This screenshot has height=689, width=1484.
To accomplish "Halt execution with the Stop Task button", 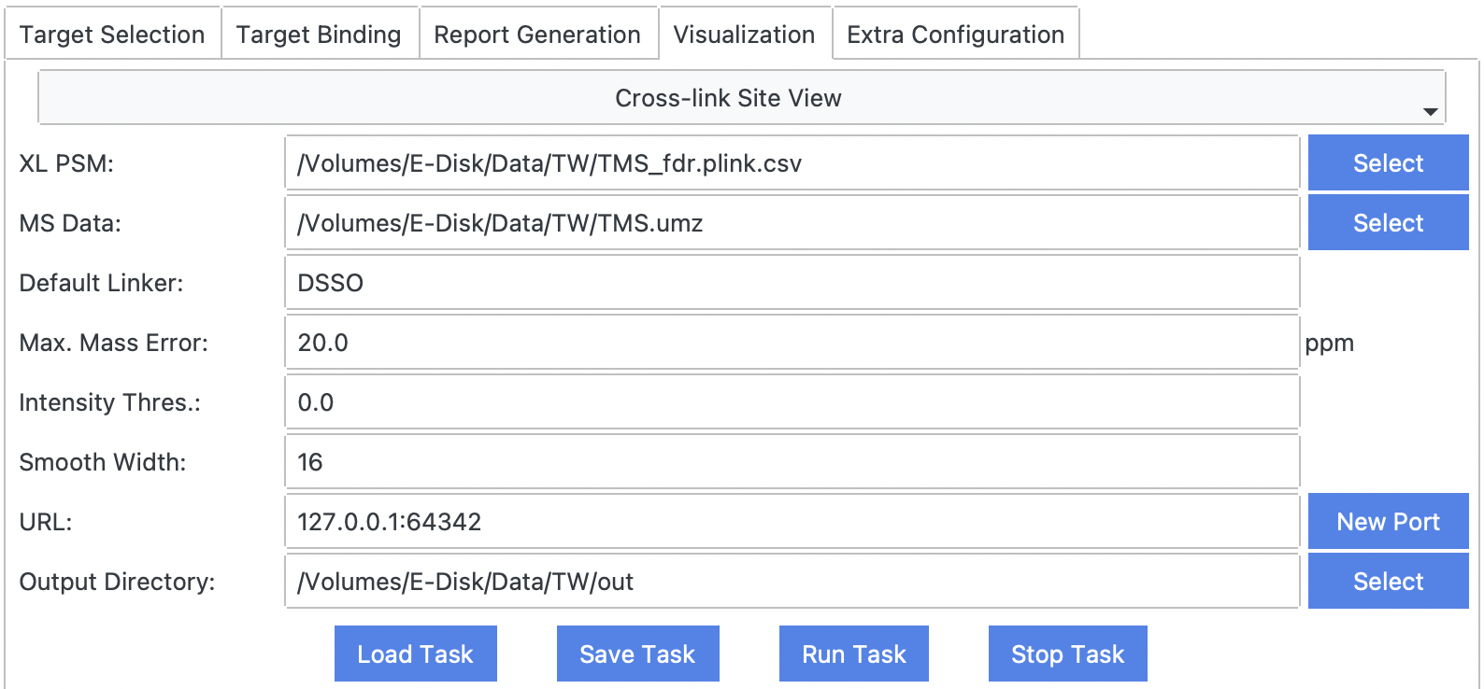I will click(1067, 654).
